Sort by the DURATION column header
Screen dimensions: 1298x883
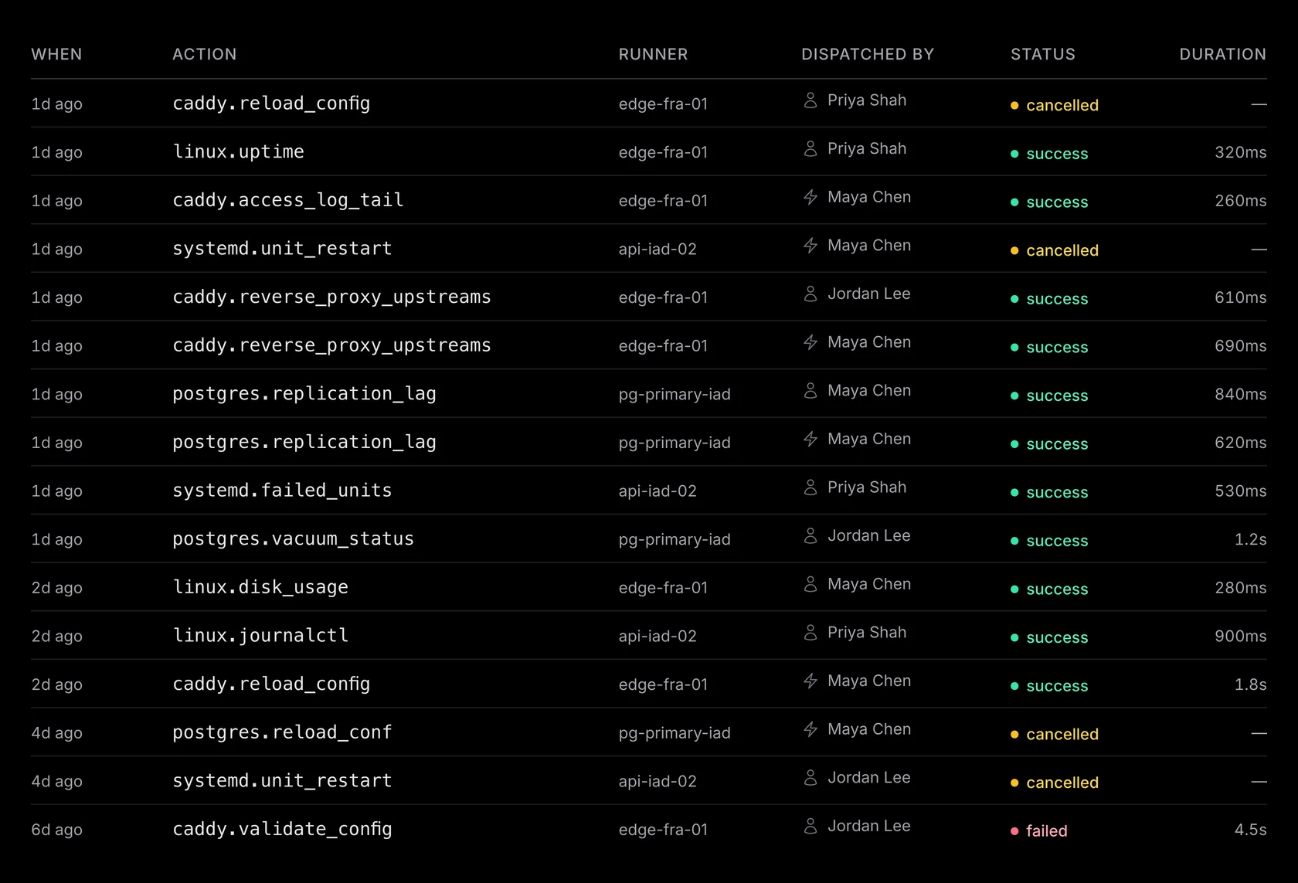[x=1223, y=54]
